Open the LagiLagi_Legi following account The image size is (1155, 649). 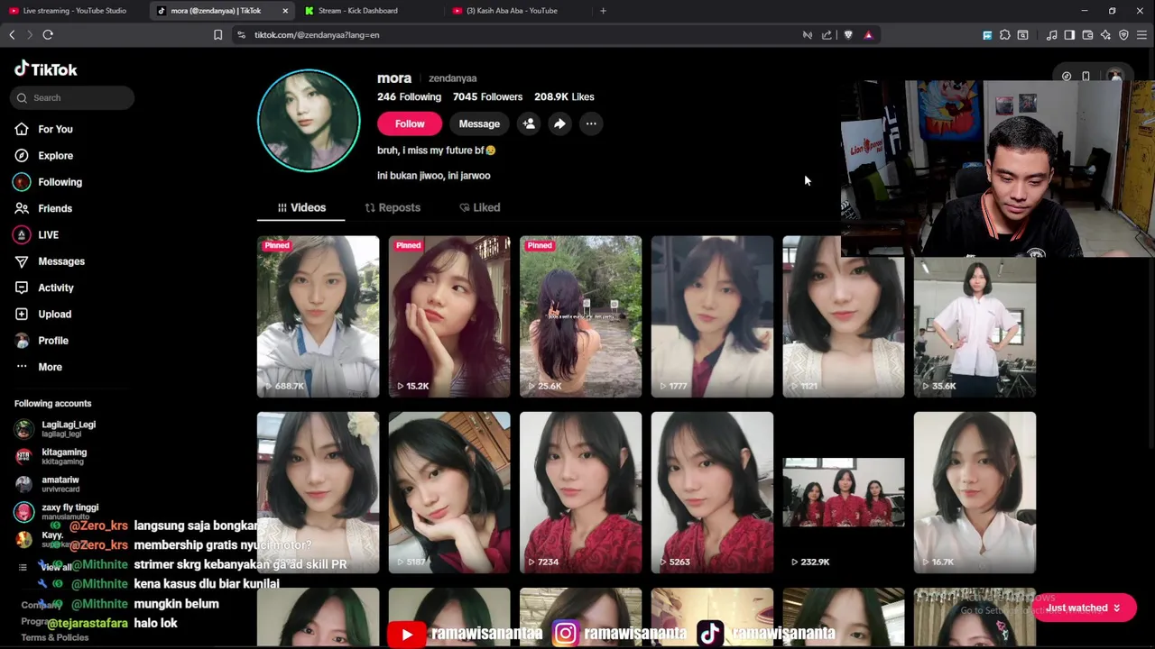55,429
